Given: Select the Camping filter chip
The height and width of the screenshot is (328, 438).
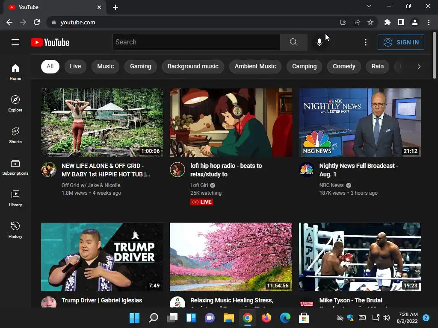Looking at the screenshot, I should coord(304,66).
